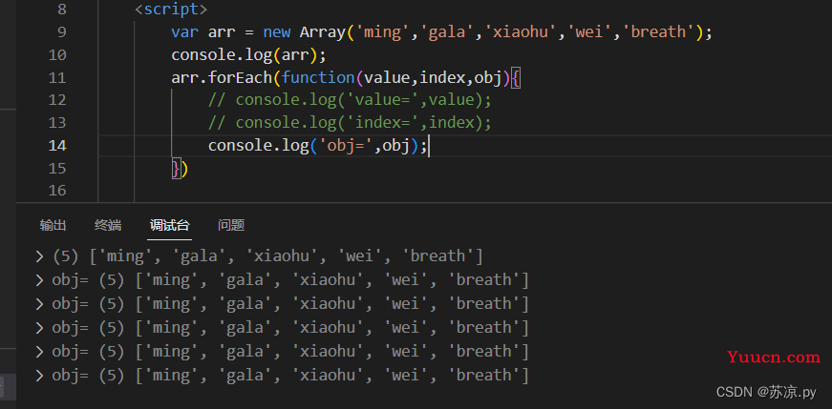Click 'new' keyword in the array declaration
This screenshot has width=832, height=409.
pyautogui.click(x=276, y=32)
